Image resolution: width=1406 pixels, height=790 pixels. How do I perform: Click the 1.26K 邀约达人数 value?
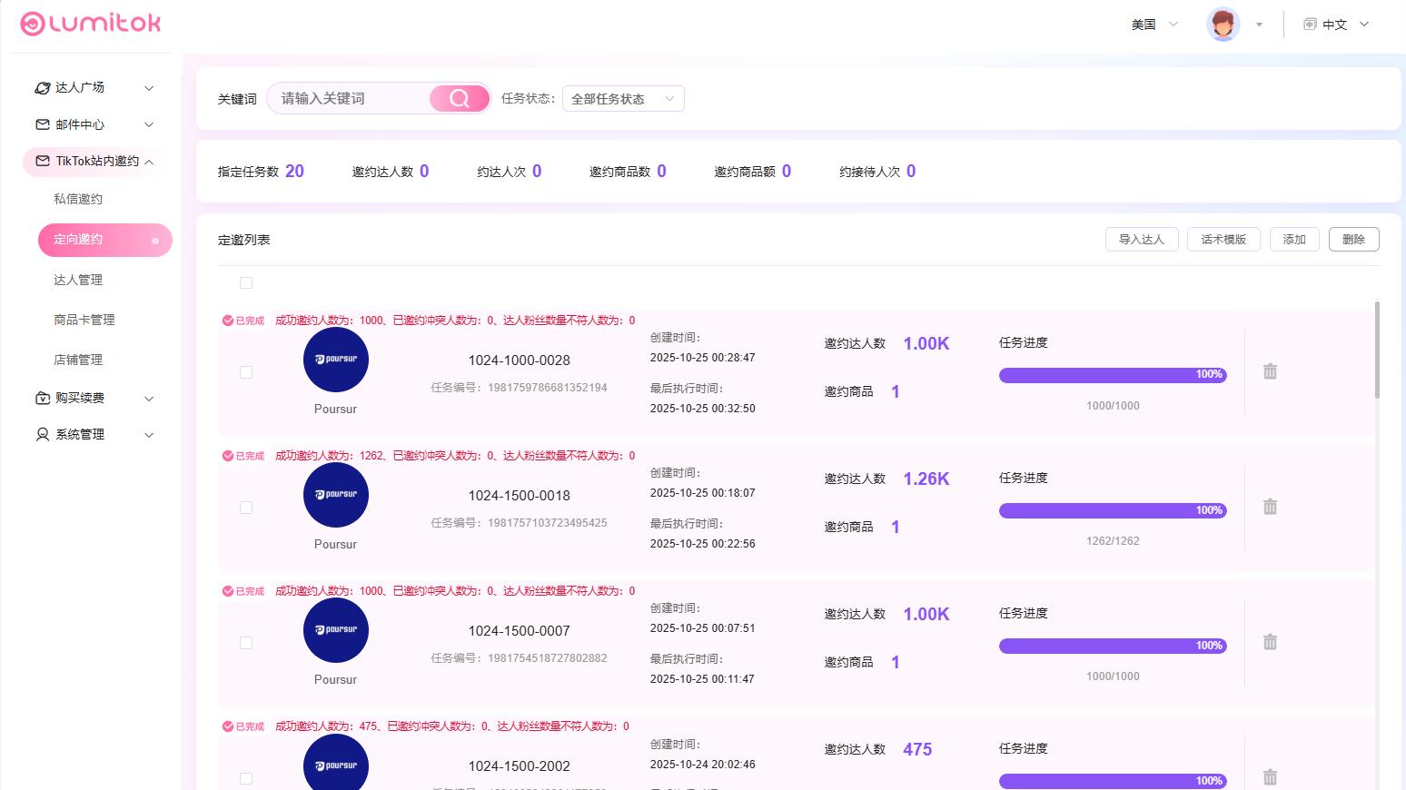tap(926, 479)
